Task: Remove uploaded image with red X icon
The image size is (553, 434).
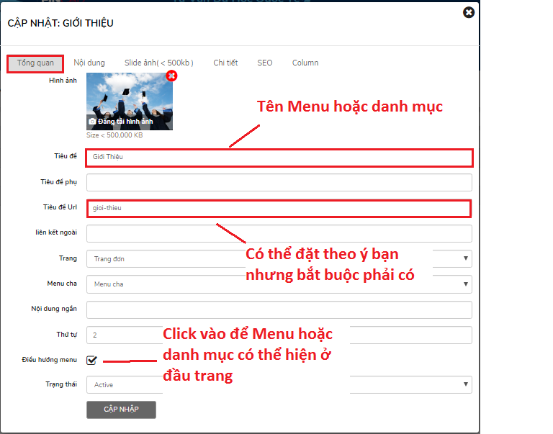Action: [x=171, y=76]
